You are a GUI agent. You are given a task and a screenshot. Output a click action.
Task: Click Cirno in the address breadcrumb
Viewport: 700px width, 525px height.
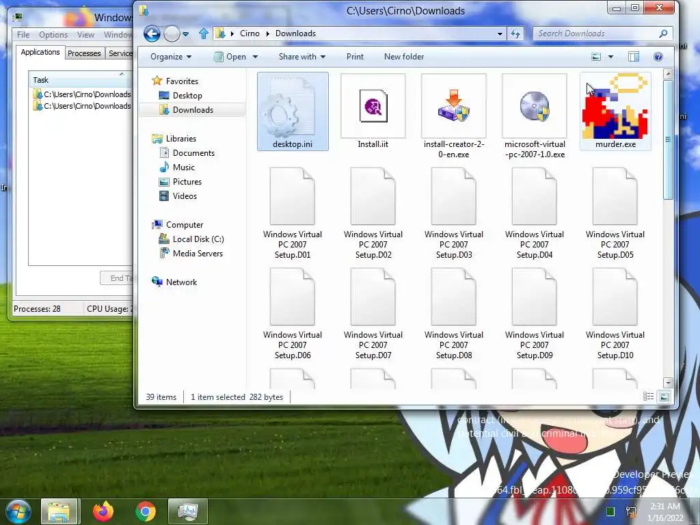click(250, 33)
